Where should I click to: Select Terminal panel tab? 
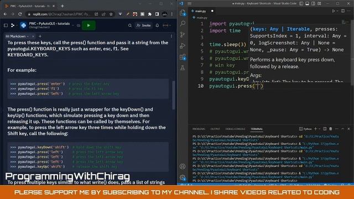click(x=257, y=129)
